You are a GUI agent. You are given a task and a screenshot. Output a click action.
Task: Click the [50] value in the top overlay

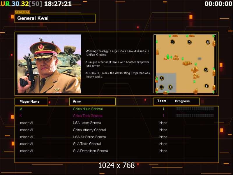[x=36, y=4]
